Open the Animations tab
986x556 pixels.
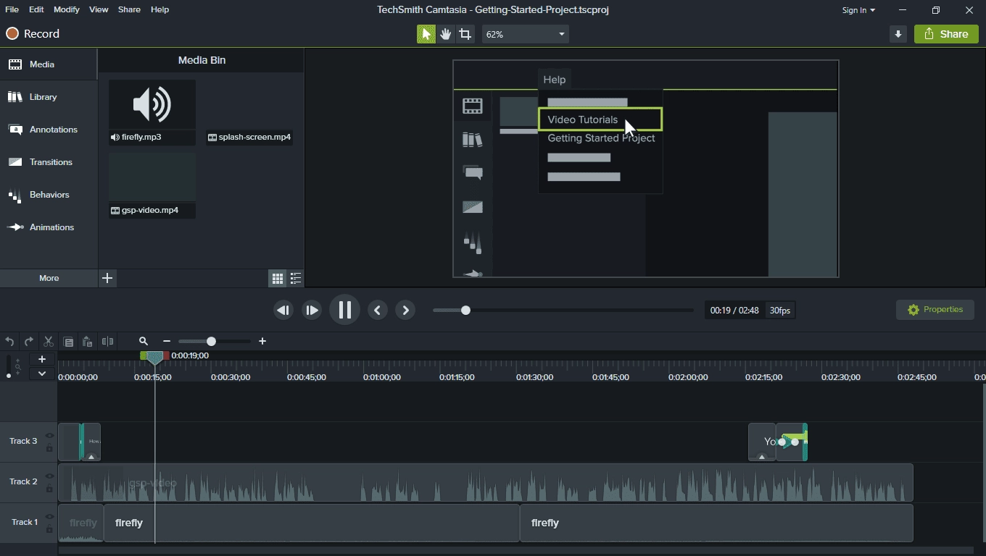coord(49,227)
